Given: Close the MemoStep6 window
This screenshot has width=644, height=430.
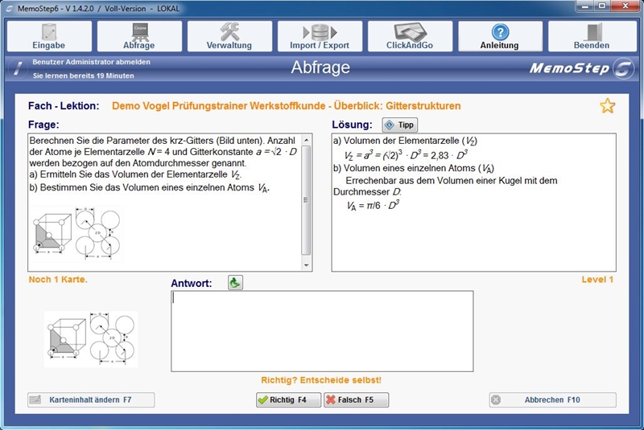Looking at the screenshot, I should pyautogui.click(x=625, y=6).
